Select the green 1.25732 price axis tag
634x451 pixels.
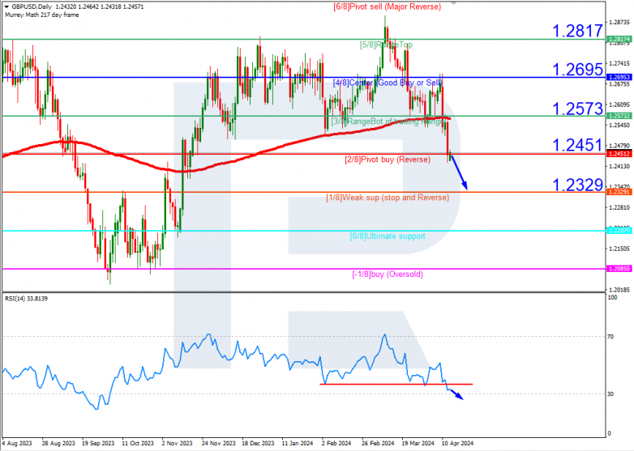click(x=619, y=116)
